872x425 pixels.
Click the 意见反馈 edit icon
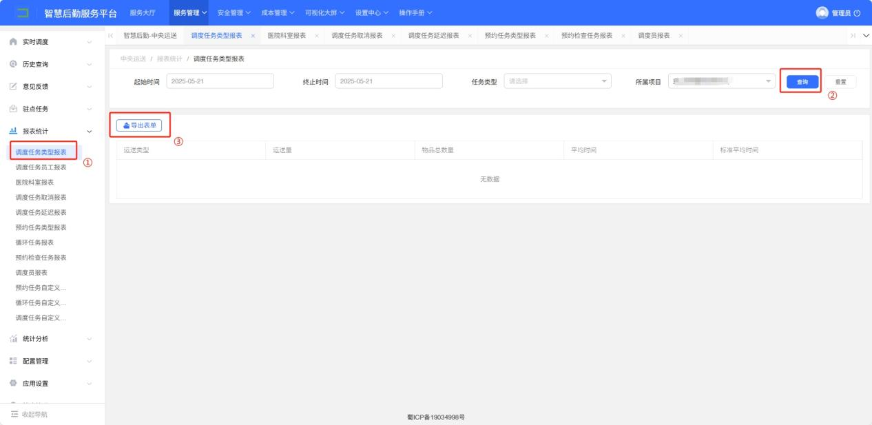pyautogui.click(x=12, y=86)
